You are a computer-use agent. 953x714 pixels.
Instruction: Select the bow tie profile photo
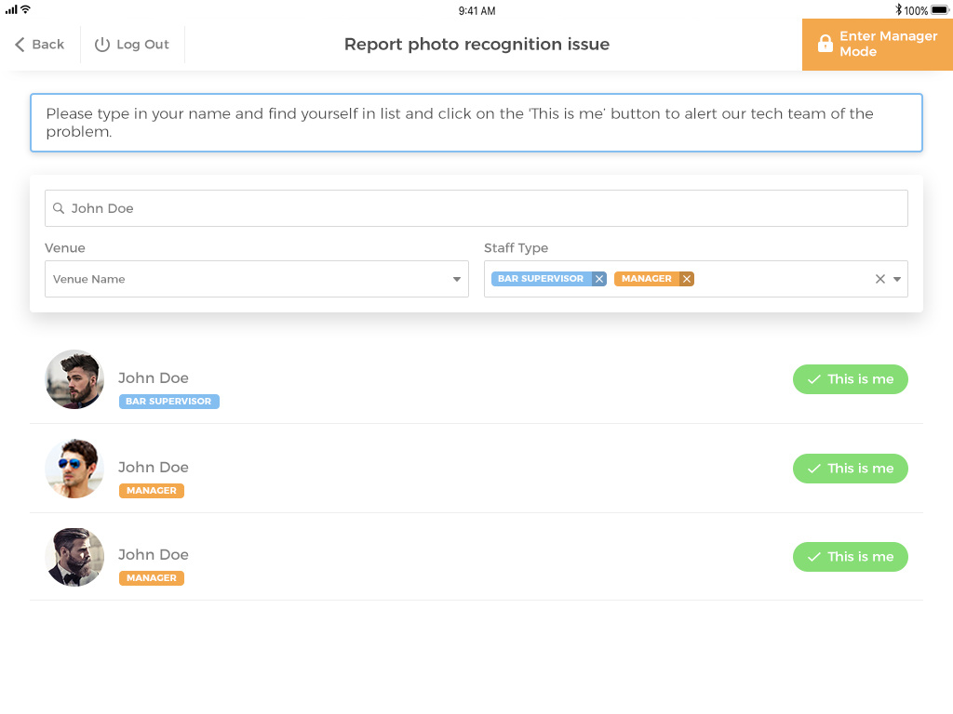coord(74,557)
